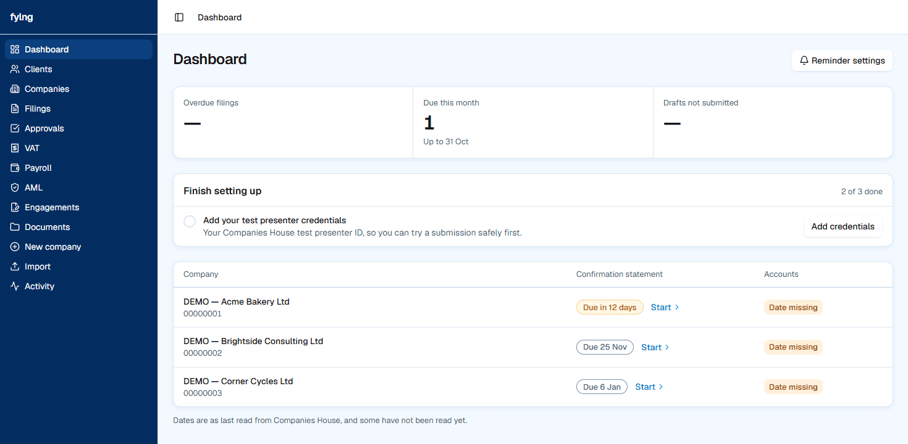
Task: Click chevron next to Acme Bakery Start
Action: [x=677, y=307]
